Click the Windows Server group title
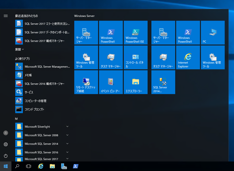This screenshot has width=234, height=171. tap(84, 16)
